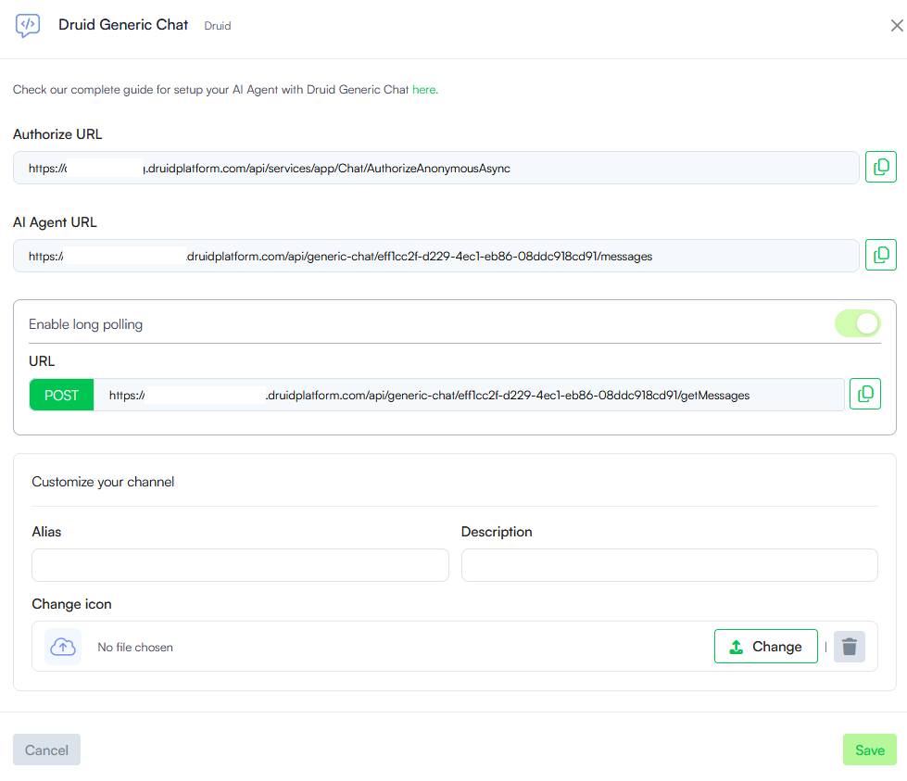907x781 pixels.
Task: Save the channel configuration
Action: click(869, 750)
